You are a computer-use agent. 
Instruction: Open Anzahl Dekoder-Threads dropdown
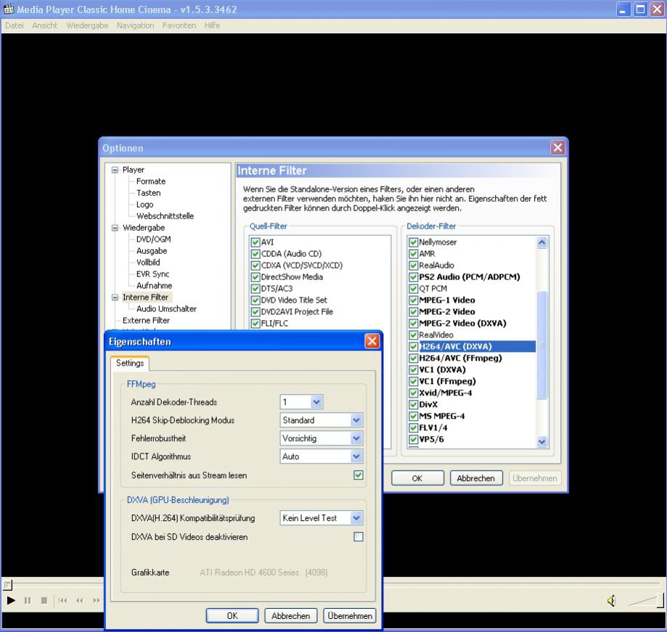point(316,401)
